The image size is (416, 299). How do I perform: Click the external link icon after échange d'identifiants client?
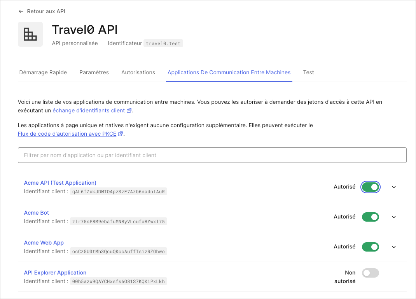coord(129,110)
